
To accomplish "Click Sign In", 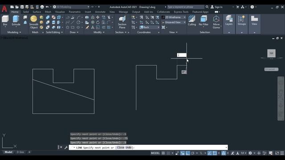I will pyautogui.click(x=216, y=7).
